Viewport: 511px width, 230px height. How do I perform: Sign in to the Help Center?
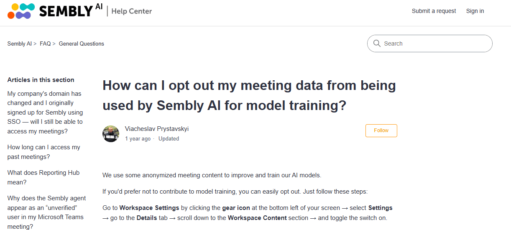pyautogui.click(x=475, y=11)
